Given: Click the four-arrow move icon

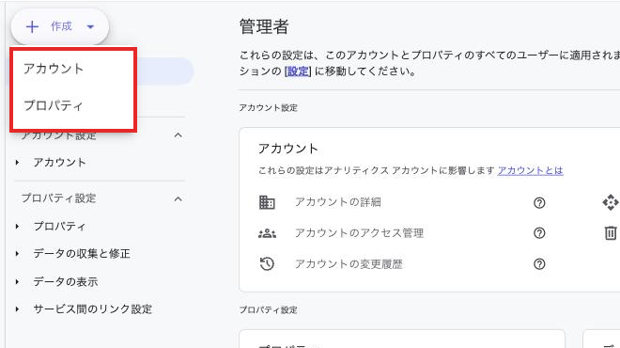Looking at the screenshot, I should (611, 202).
